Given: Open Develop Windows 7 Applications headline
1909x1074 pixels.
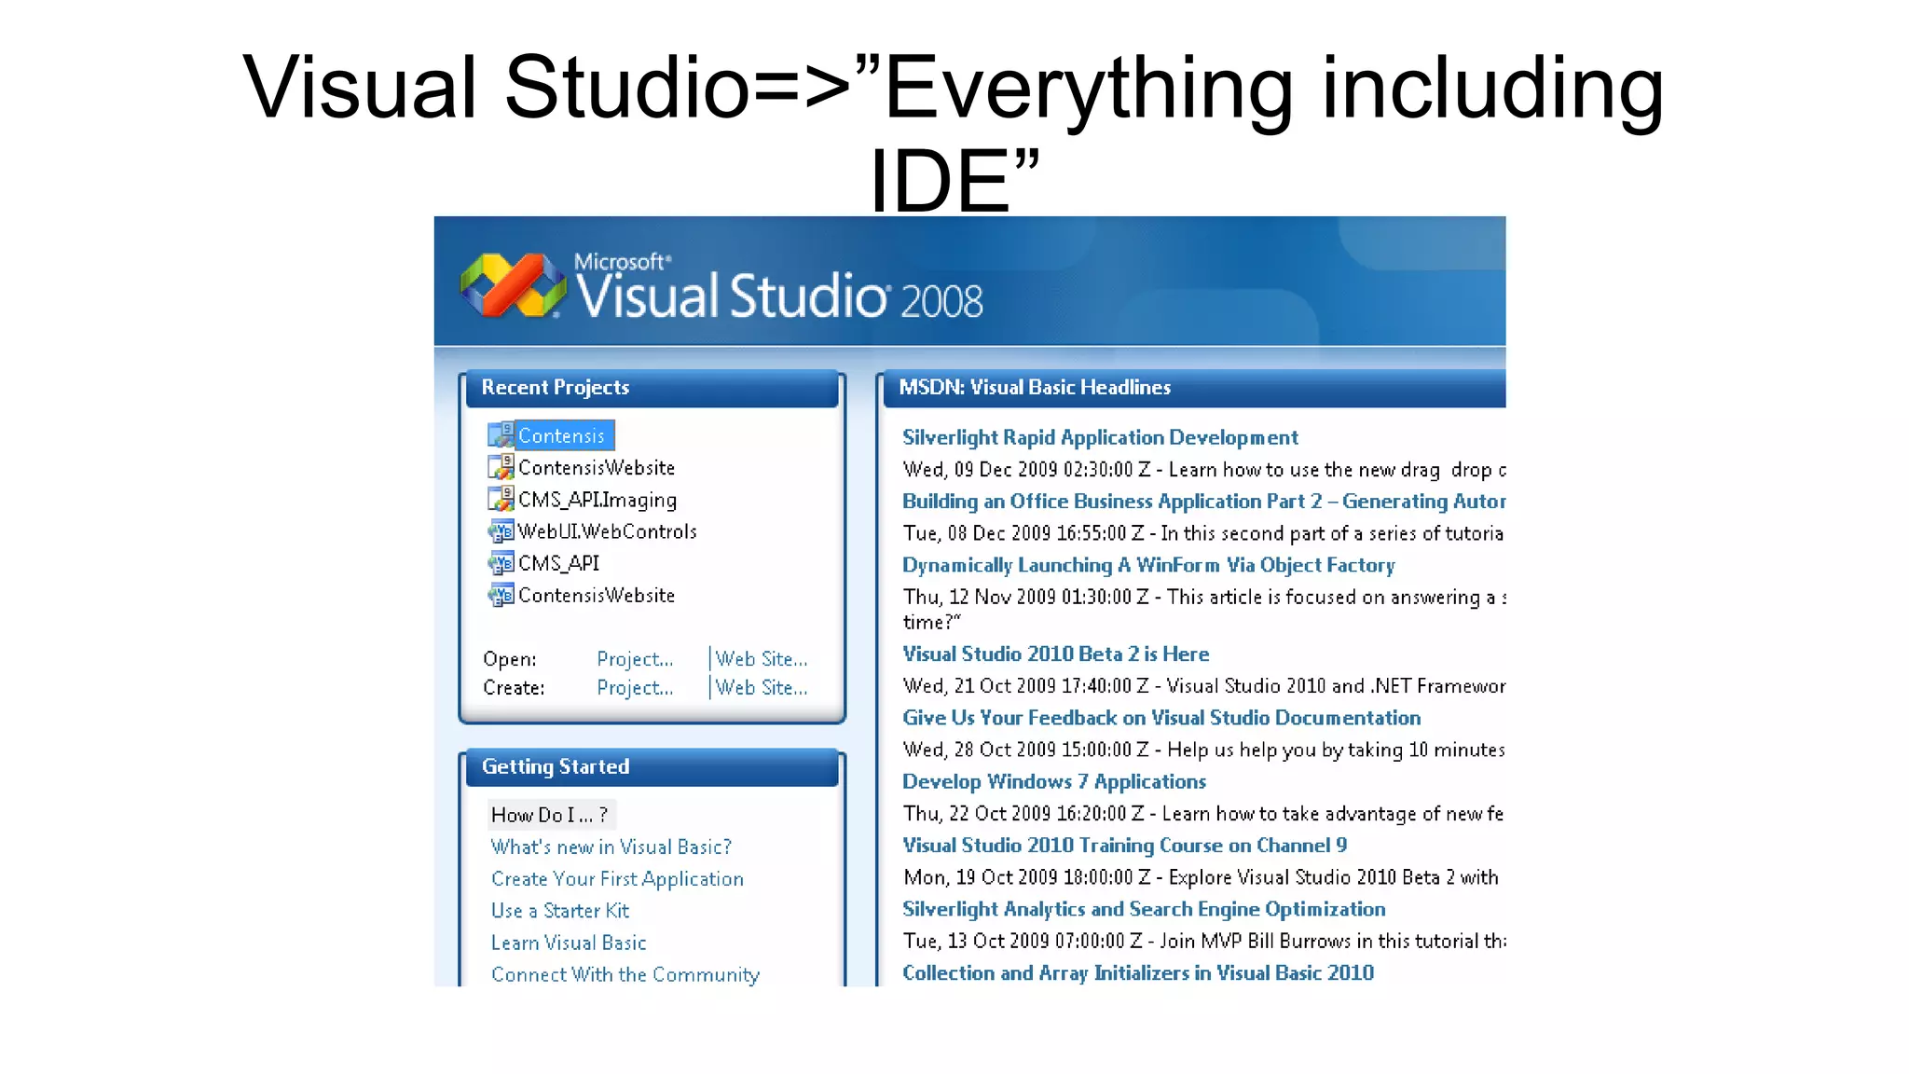Looking at the screenshot, I should point(1053,781).
